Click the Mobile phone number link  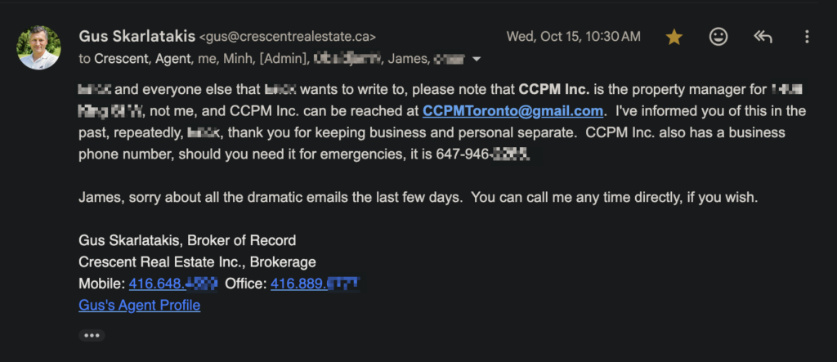click(x=172, y=284)
